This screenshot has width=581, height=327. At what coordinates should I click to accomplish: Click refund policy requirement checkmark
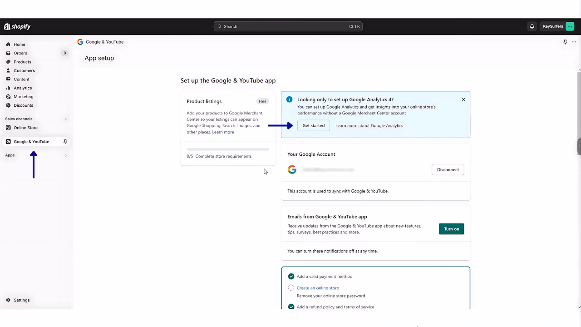point(291,307)
